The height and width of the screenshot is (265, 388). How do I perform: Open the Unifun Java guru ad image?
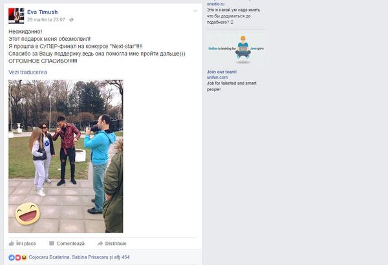(x=236, y=48)
